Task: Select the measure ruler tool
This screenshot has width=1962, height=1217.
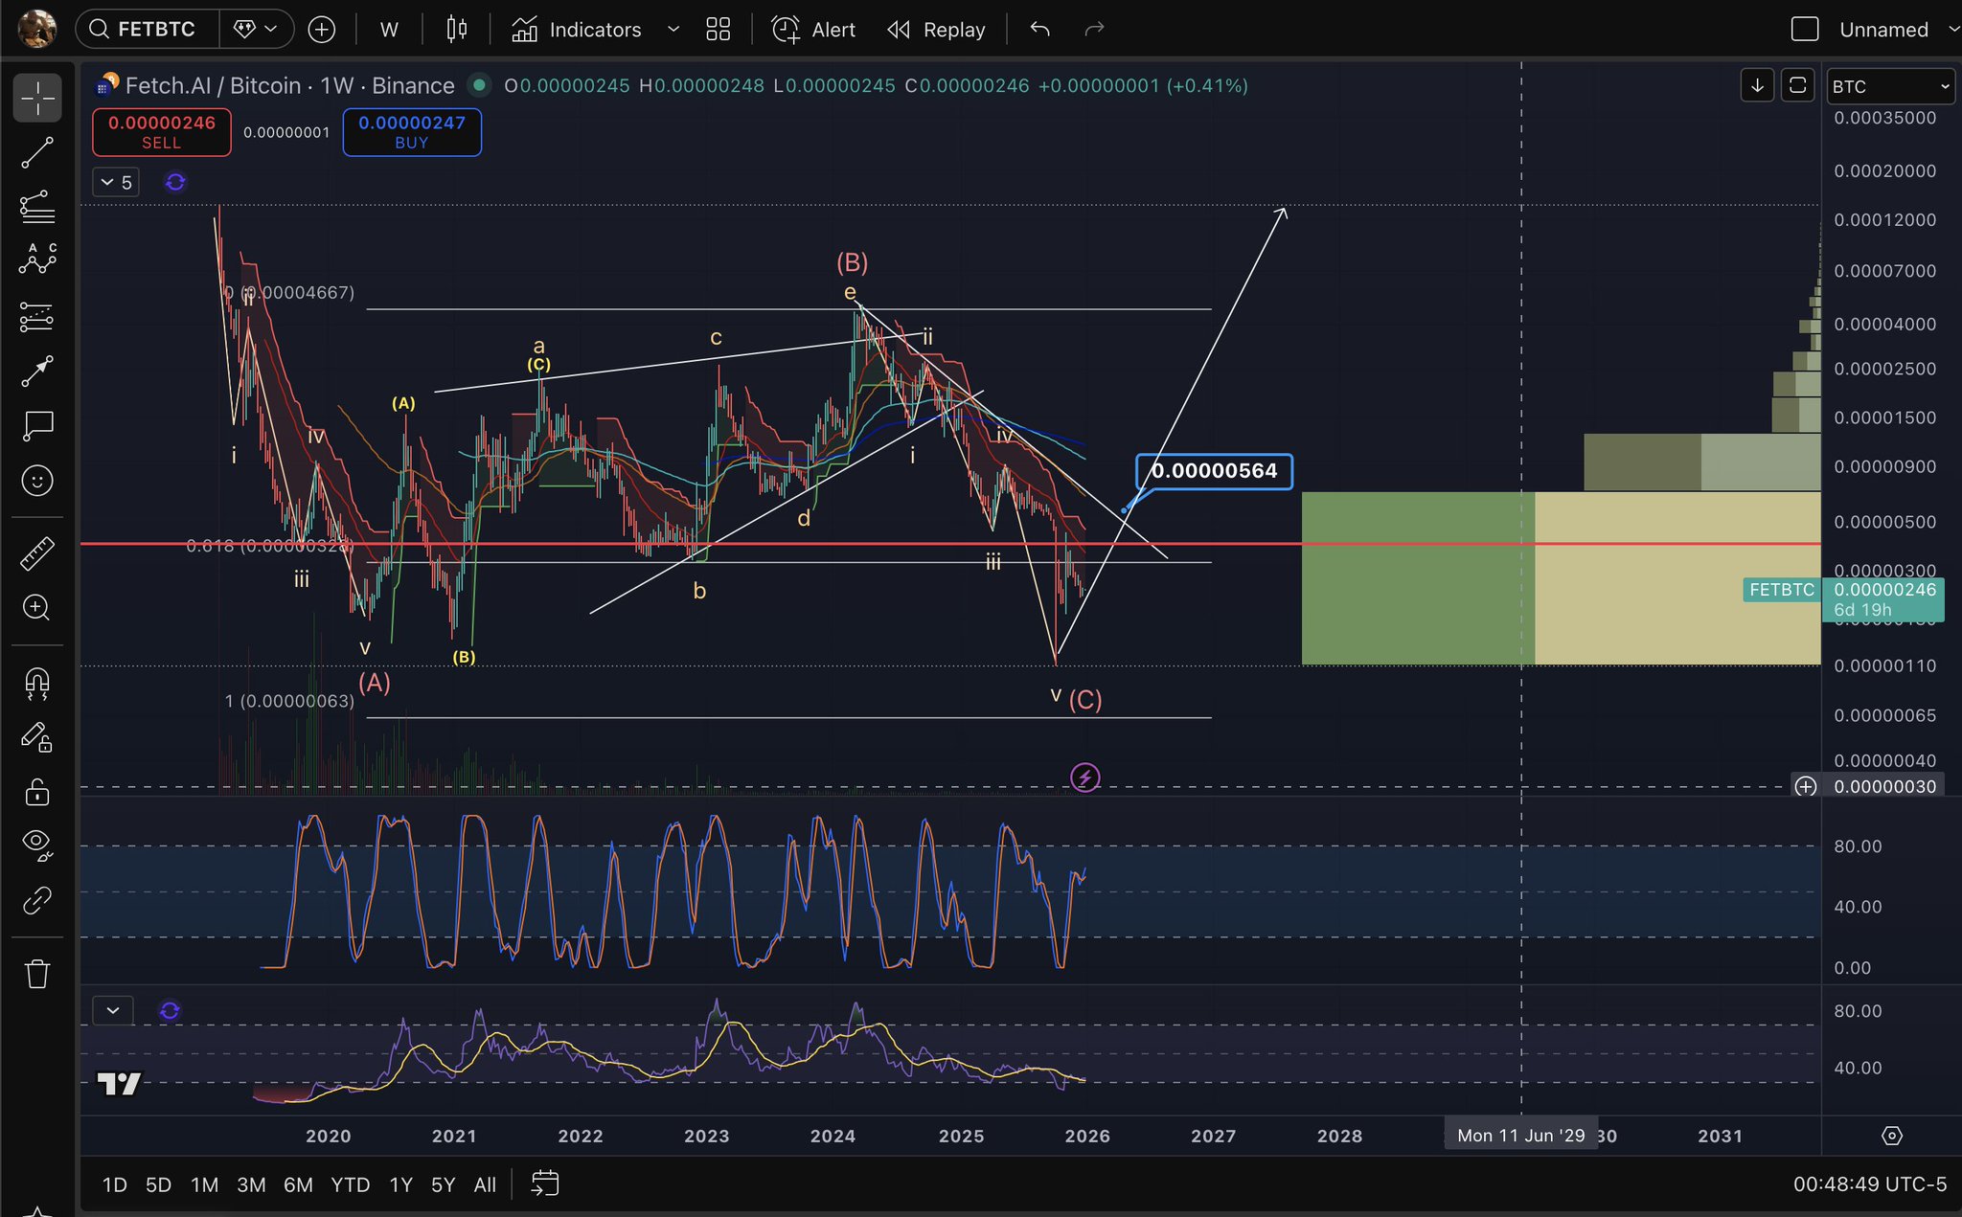Action: [37, 553]
